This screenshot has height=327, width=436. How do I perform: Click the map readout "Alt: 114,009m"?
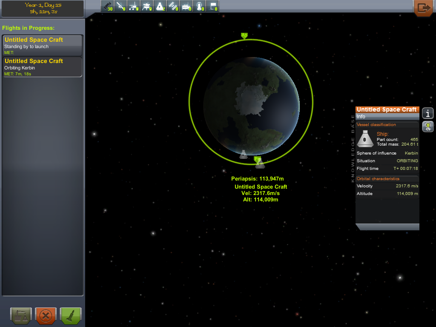point(261,200)
